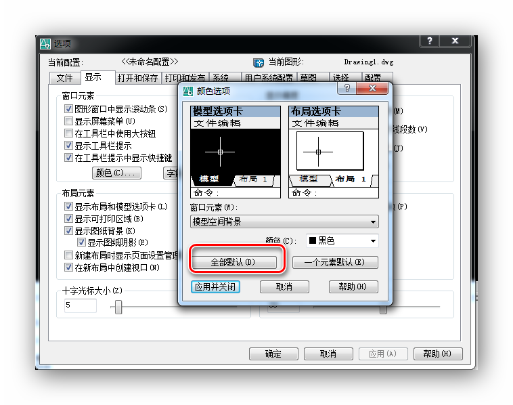The width and height of the screenshot is (513, 405).
Task: Open the 窗口元素 dropdown showing 模型空间背景
Action: click(284, 221)
